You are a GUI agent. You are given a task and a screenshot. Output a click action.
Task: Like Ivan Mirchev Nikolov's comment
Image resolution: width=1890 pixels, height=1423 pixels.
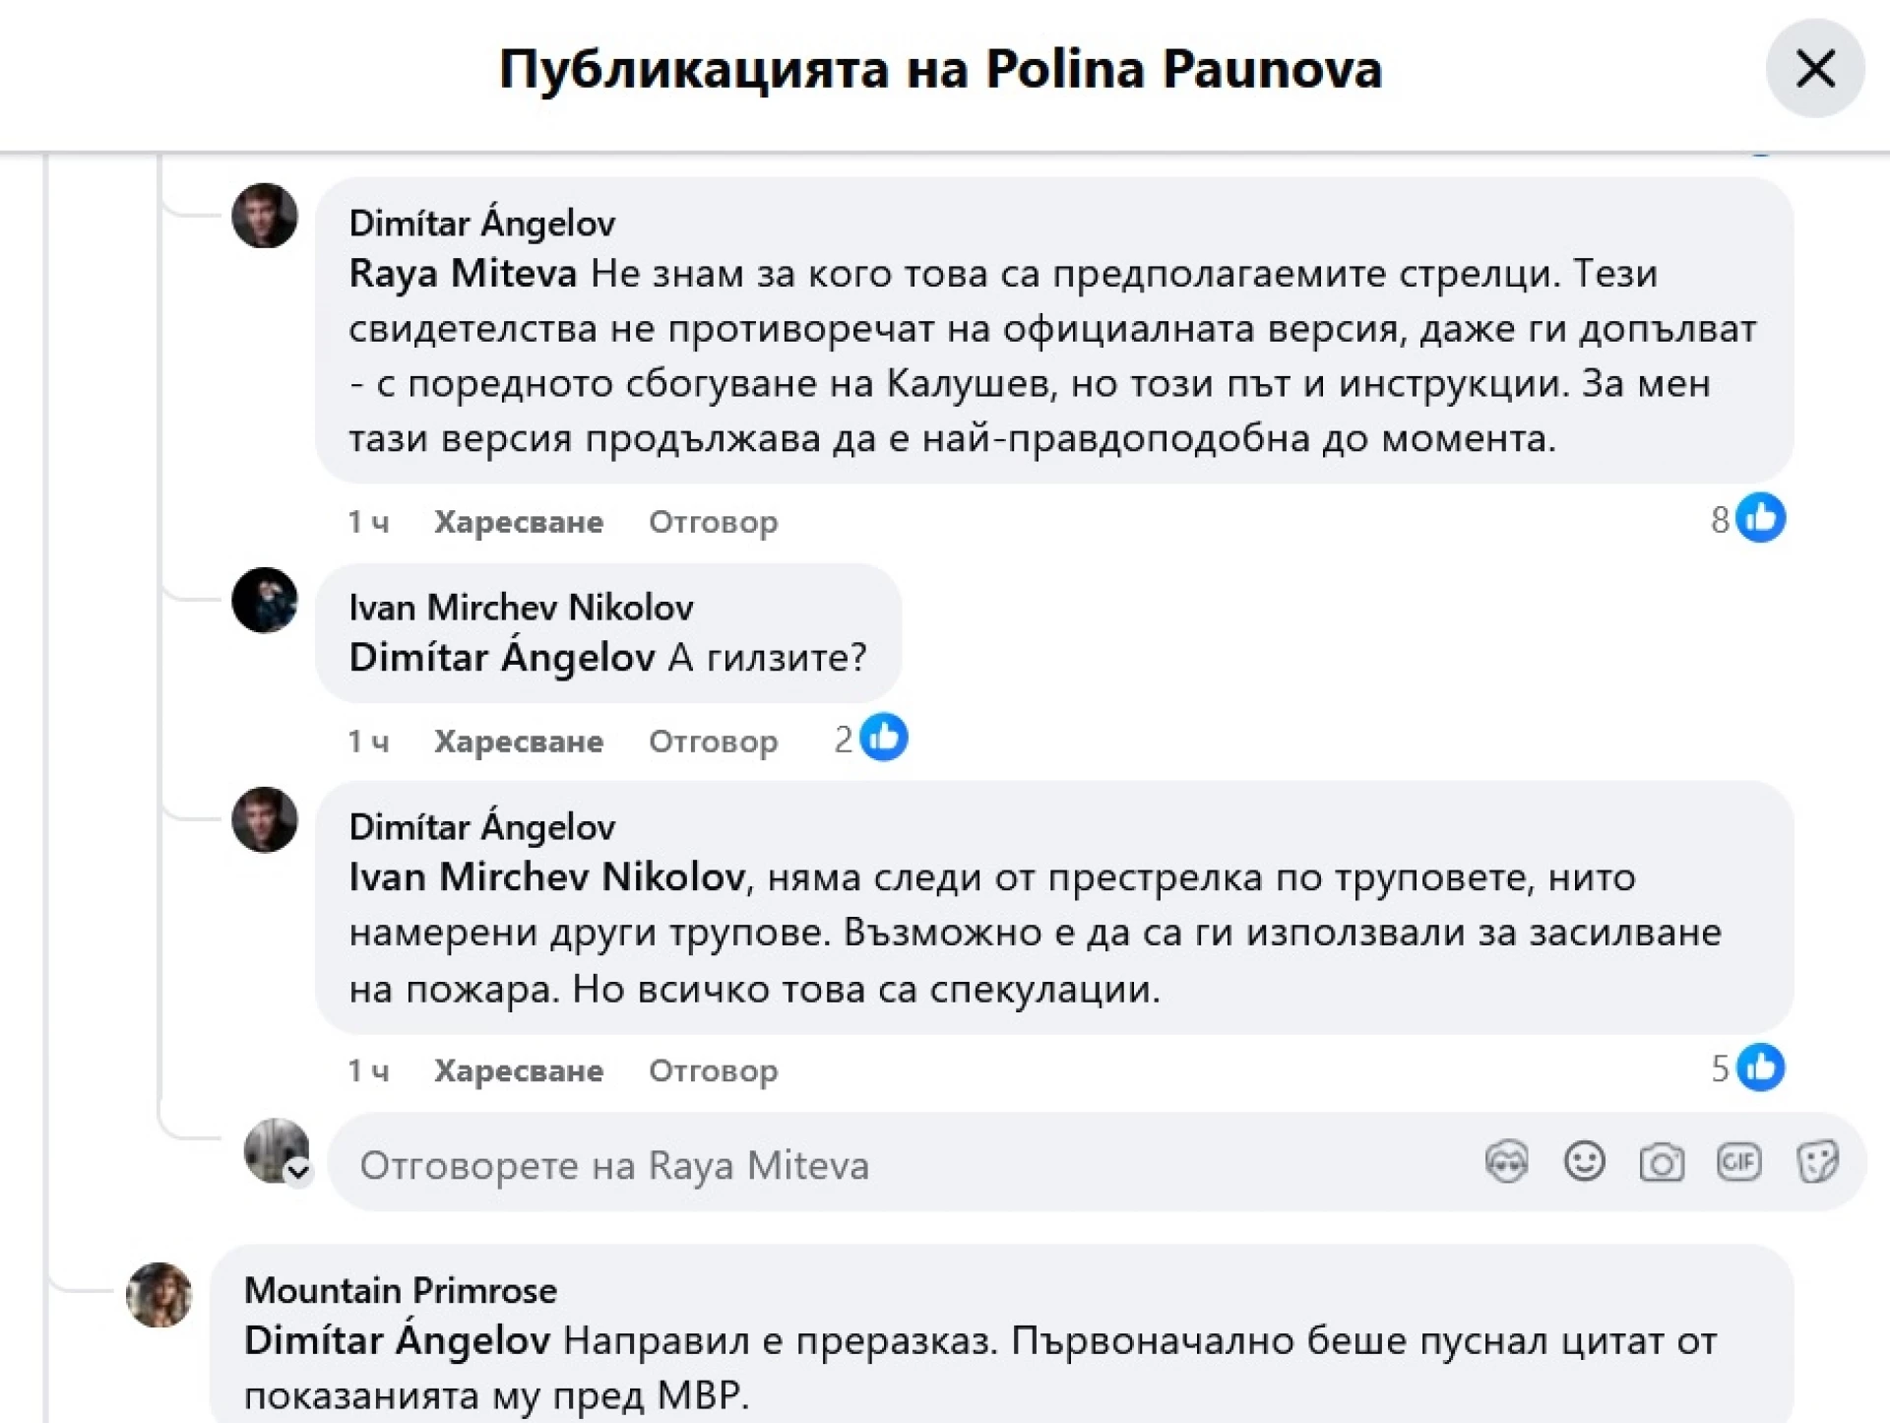coord(519,741)
